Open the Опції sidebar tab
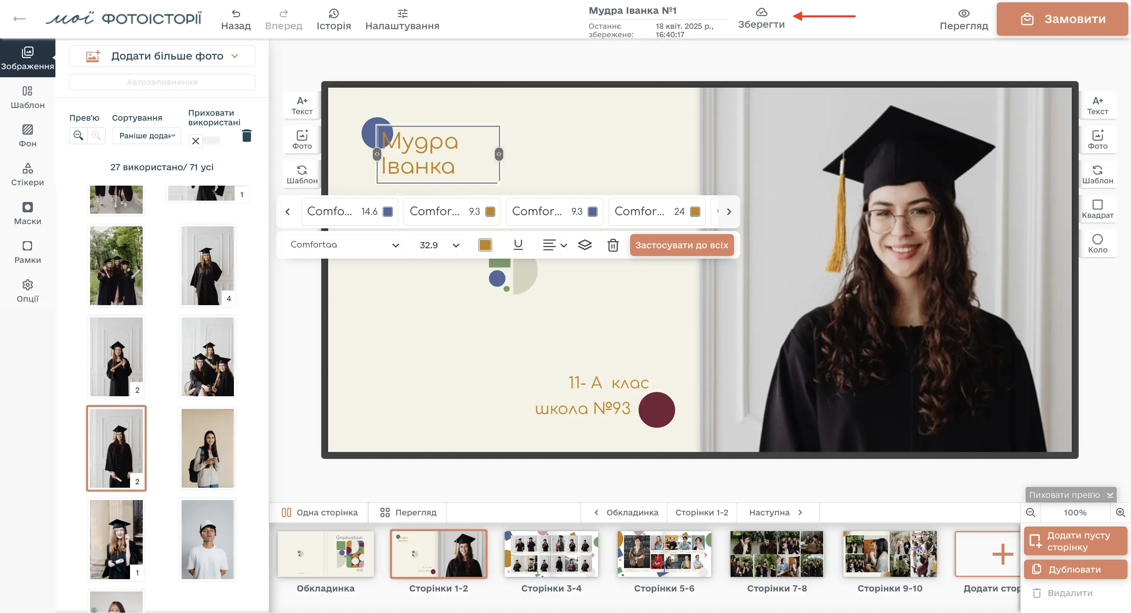The width and height of the screenshot is (1131, 613). click(28, 291)
